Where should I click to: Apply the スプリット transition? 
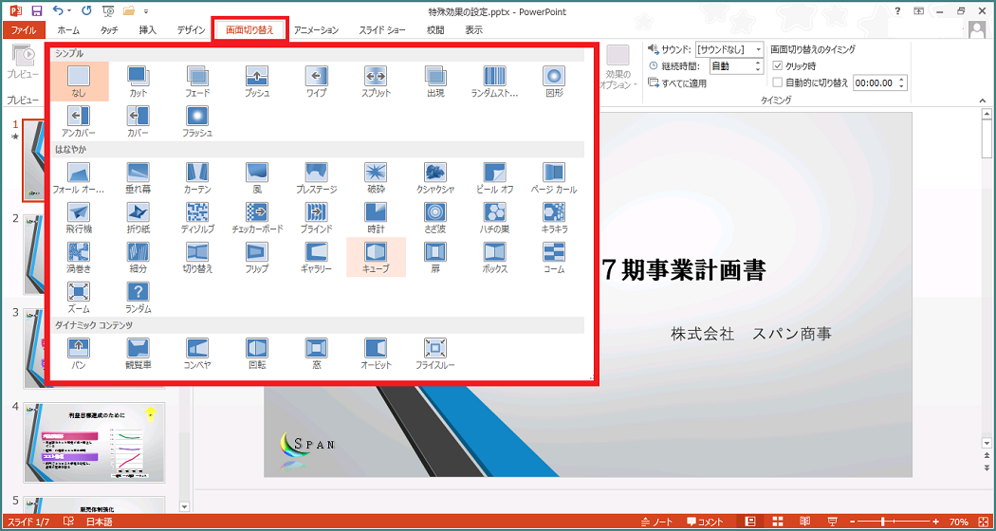point(376,82)
